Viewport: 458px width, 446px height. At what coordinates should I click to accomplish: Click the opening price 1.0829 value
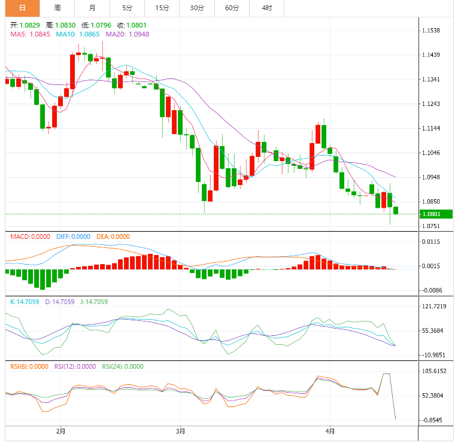(x=29, y=25)
